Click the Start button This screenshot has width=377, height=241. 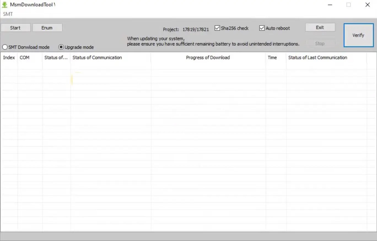coord(15,28)
